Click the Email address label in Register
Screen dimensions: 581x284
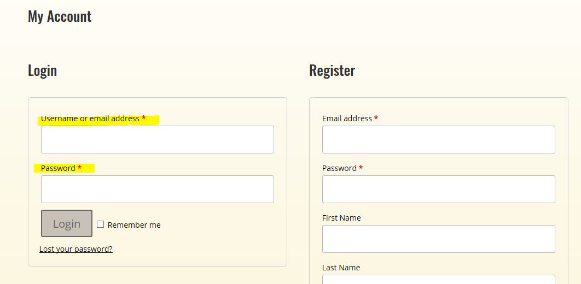click(x=347, y=119)
